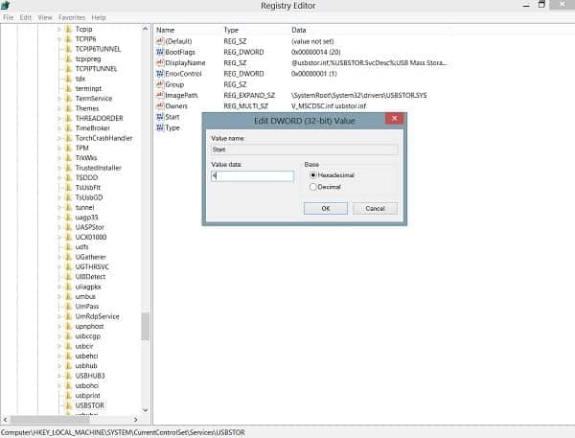
Task: Expand the TorchCrashHandler tree node
Action: pos(59,138)
